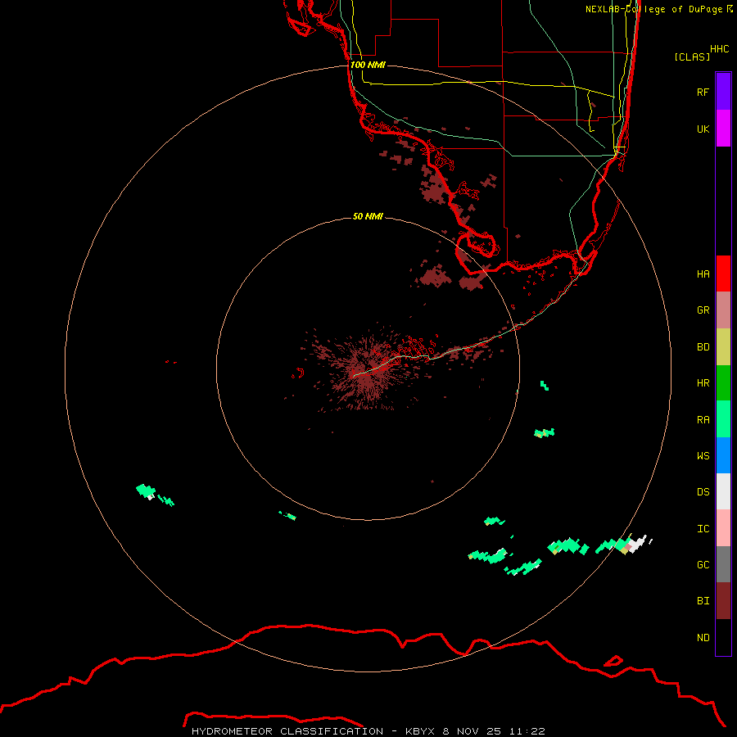737x737 pixels.
Task: Click the "HYDROMETEOR CLASSIFICATION" title text
Action: (287, 731)
